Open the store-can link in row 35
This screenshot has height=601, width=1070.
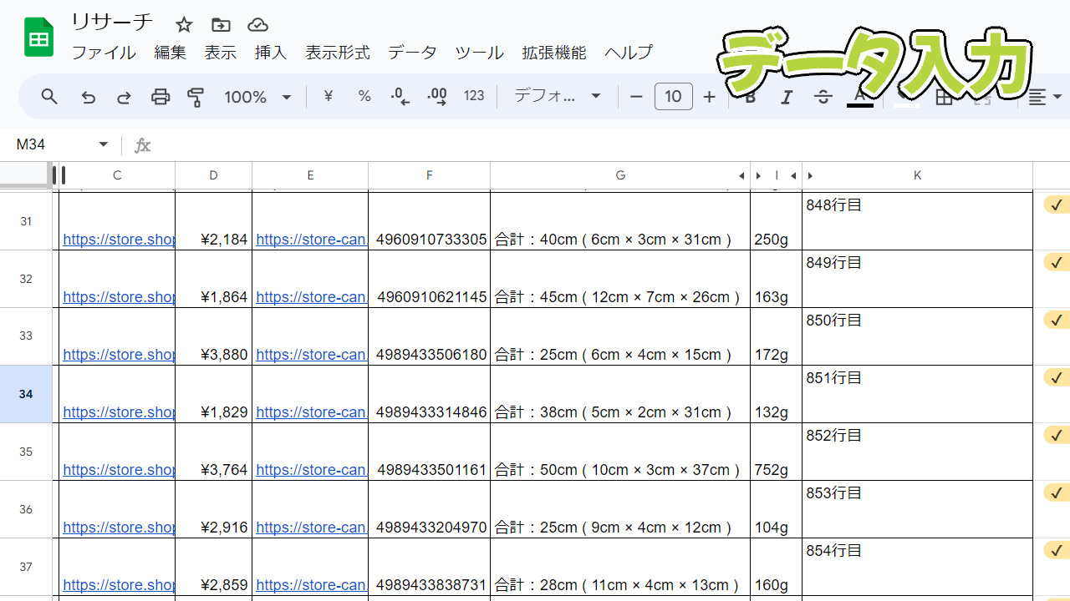coord(311,470)
